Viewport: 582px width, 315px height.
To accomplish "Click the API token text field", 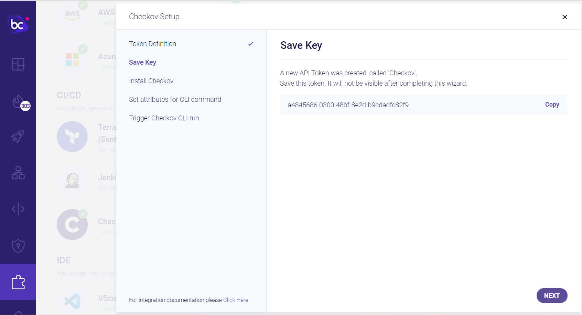I will [x=348, y=105].
